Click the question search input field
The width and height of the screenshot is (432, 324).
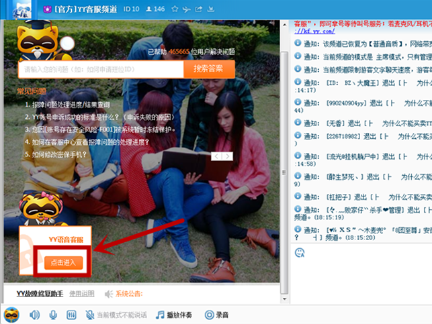coord(101,69)
